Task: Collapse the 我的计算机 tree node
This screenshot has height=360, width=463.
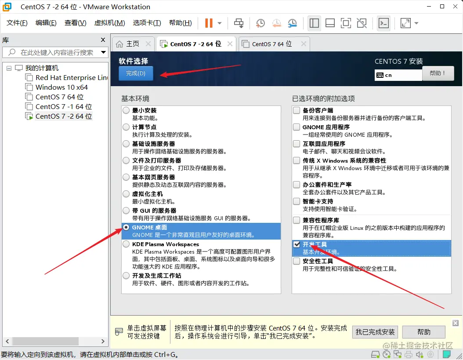Action: click(x=9, y=68)
